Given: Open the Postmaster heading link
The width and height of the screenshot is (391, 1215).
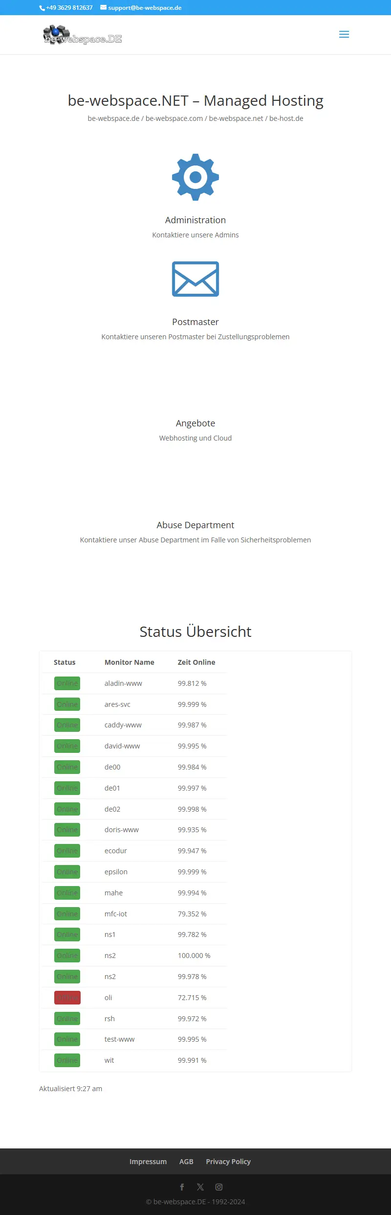Looking at the screenshot, I should (195, 322).
